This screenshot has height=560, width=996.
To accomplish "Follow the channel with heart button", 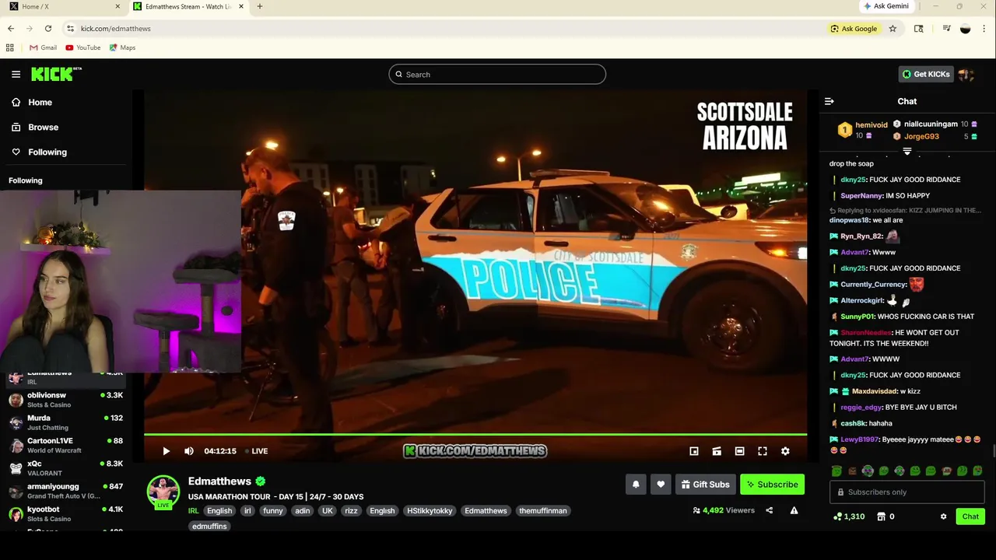I will pyautogui.click(x=661, y=485).
